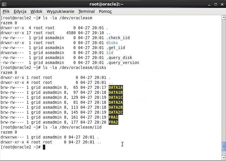Open the Pomoc menu
This screenshot has width=226, height=161.
[x=105, y=11]
